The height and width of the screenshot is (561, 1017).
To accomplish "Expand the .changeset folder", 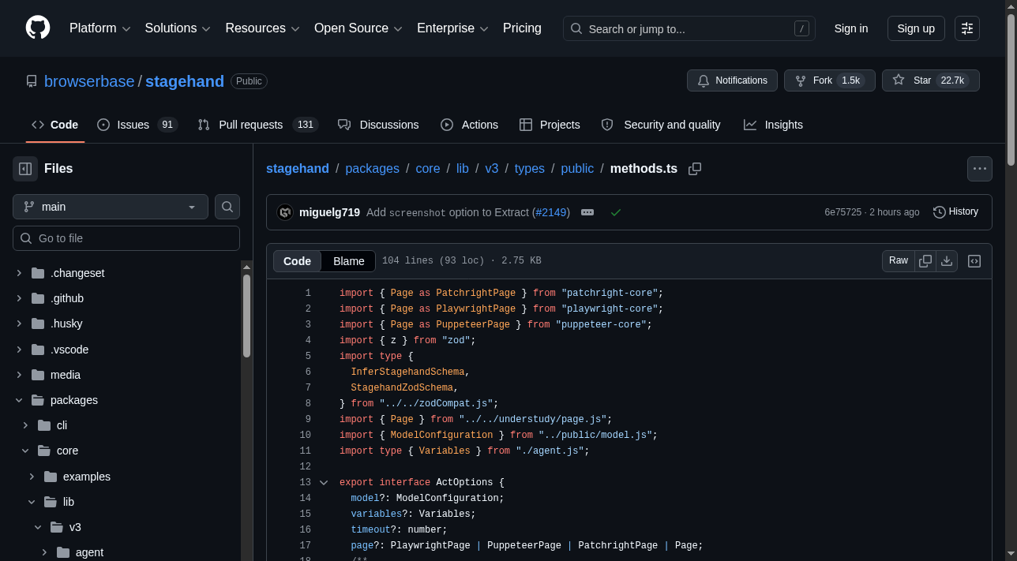I will [19, 273].
